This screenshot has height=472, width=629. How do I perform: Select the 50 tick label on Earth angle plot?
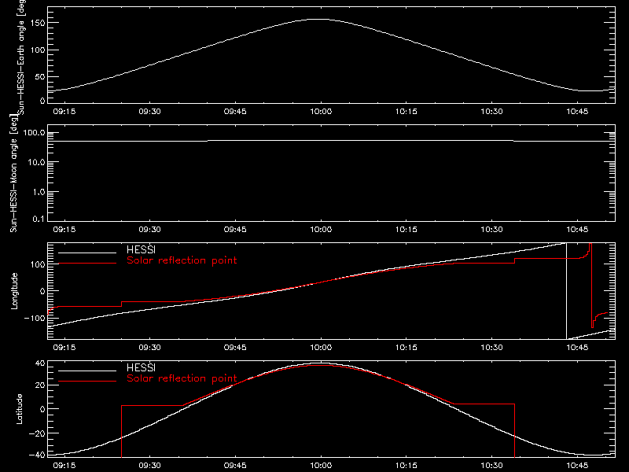(x=40, y=76)
